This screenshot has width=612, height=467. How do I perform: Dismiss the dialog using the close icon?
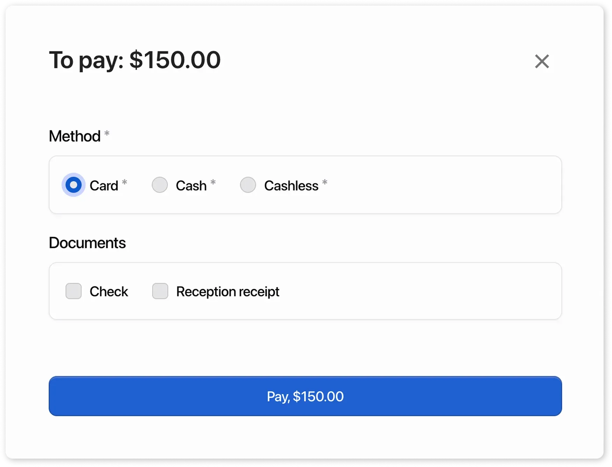pos(542,62)
